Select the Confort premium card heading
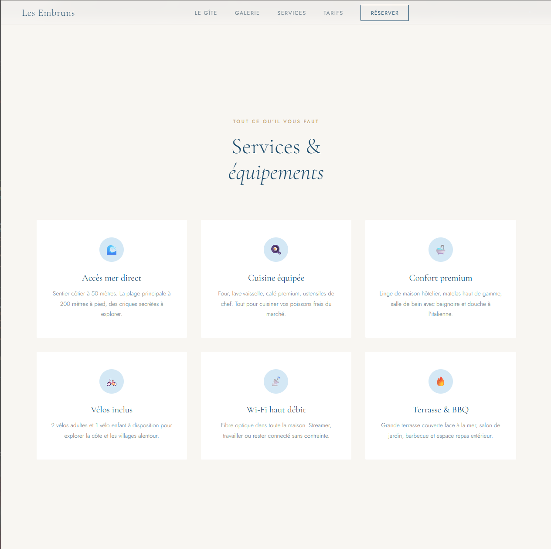The height and width of the screenshot is (549, 551). (x=440, y=278)
